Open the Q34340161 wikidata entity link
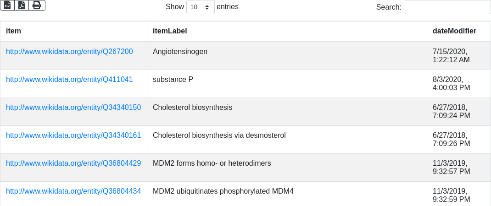Image resolution: width=491 pixels, height=206 pixels. (73, 136)
